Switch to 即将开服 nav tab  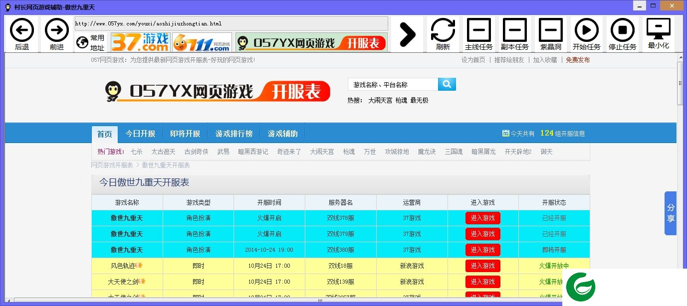(185, 134)
